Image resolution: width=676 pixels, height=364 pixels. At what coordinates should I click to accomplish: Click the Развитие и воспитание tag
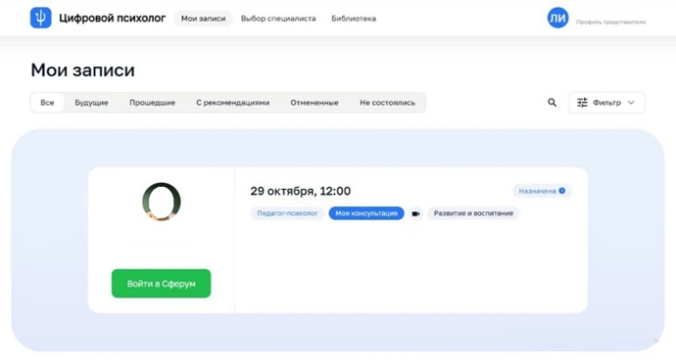473,213
